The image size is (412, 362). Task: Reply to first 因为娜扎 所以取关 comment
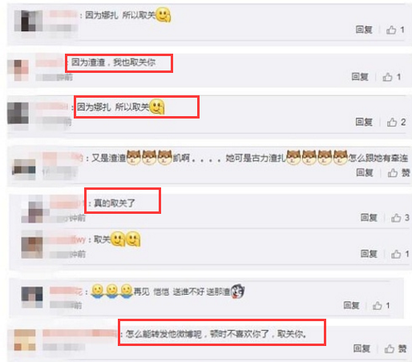(x=364, y=30)
